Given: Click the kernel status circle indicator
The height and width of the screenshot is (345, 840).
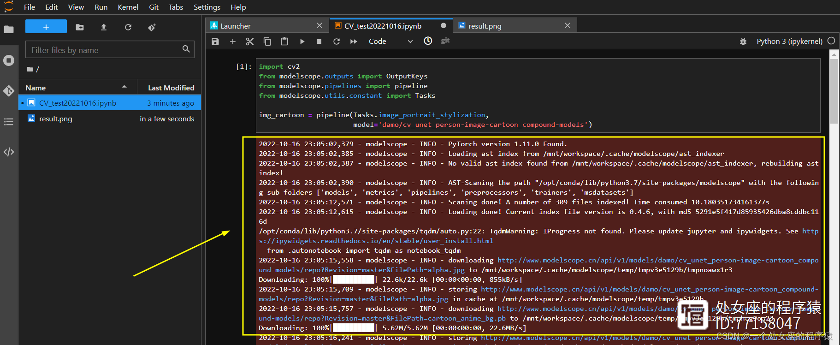Looking at the screenshot, I should (x=831, y=41).
